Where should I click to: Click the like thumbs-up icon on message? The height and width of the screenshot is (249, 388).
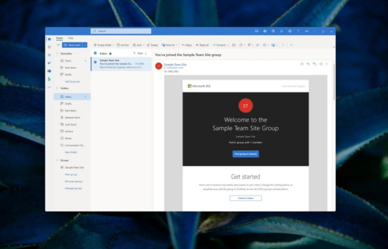coord(302,64)
